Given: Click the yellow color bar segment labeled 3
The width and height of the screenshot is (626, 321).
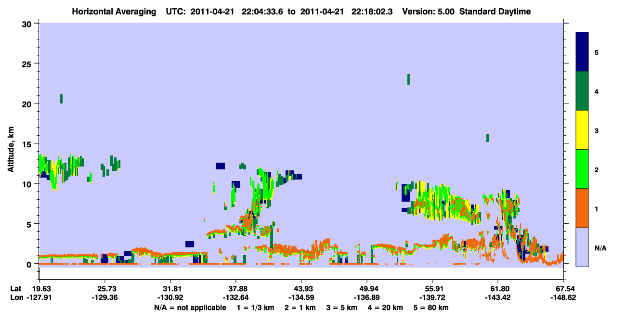Looking at the screenshot, I should 582,130.
